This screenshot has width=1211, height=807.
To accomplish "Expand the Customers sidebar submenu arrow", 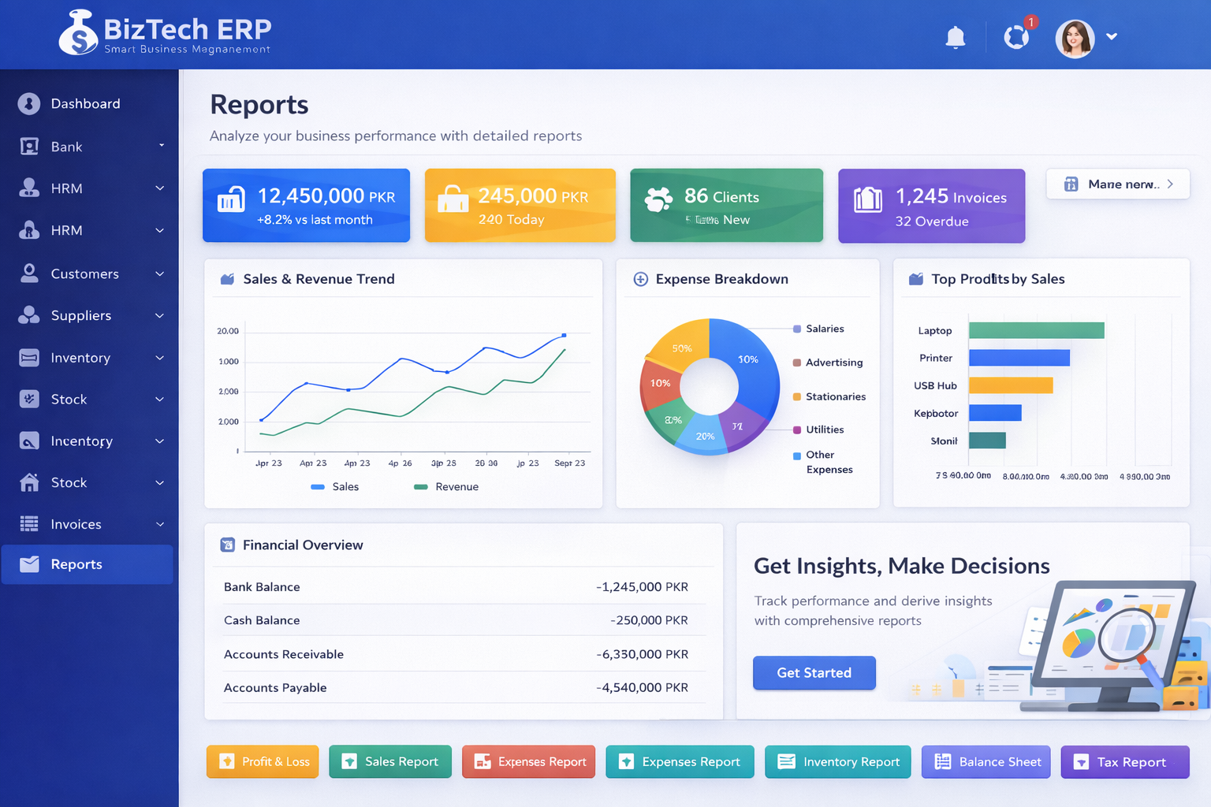I will 160,273.
